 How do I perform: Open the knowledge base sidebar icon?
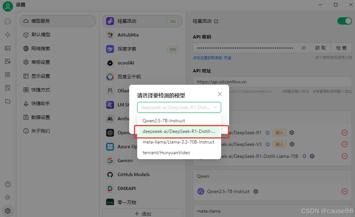[8, 88]
